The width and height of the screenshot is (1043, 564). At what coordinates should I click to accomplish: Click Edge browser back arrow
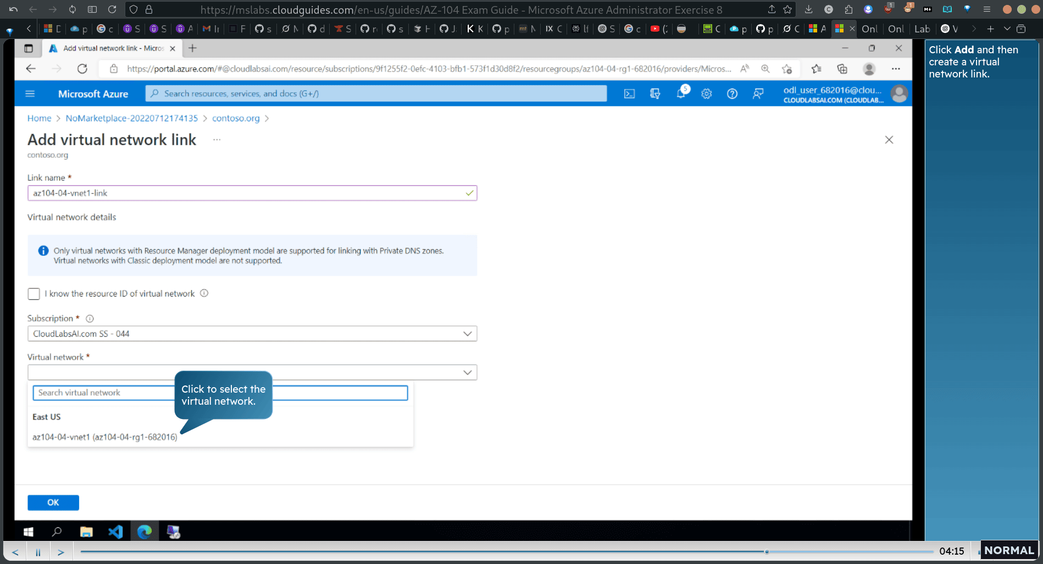click(31, 69)
